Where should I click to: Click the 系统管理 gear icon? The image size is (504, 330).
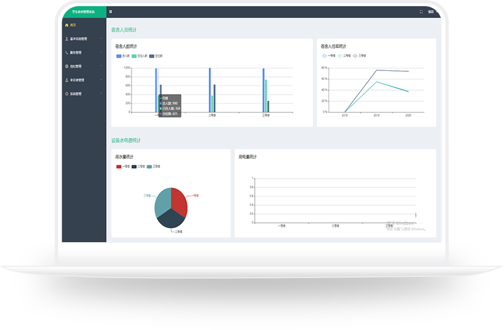point(67,94)
